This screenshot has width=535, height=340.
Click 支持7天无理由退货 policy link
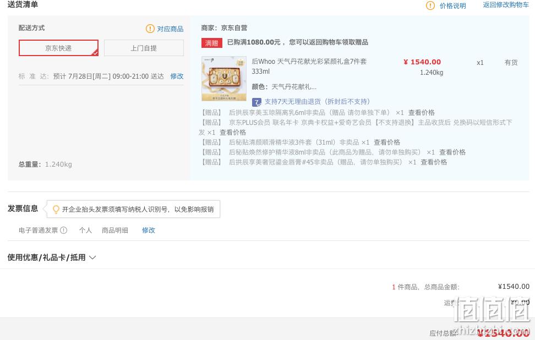pyautogui.click(x=317, y=102)
